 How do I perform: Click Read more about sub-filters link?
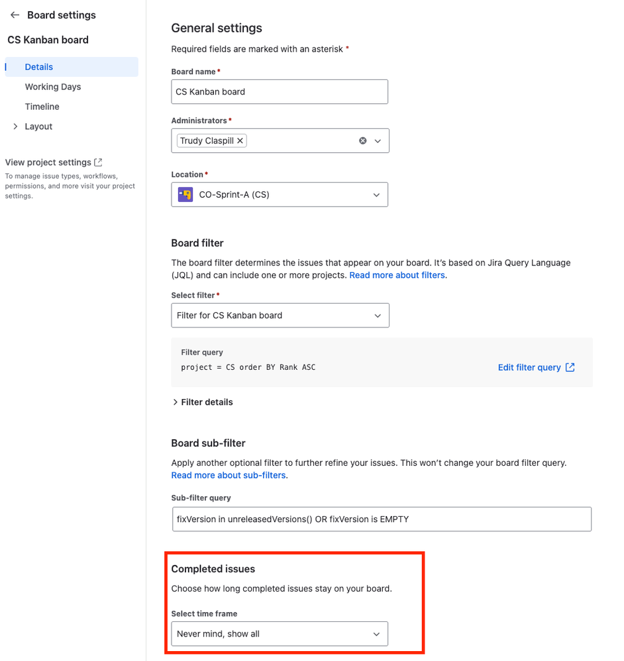click(229, 475)
